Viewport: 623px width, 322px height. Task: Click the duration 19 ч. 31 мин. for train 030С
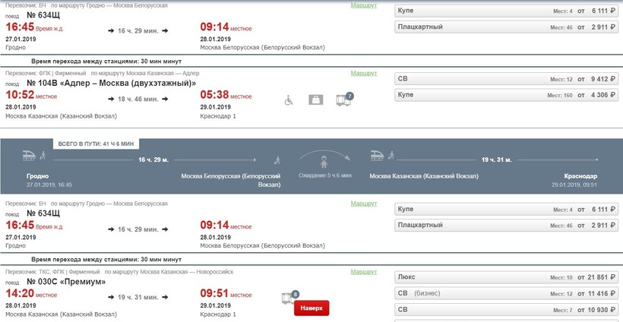(x=138, y=297)
